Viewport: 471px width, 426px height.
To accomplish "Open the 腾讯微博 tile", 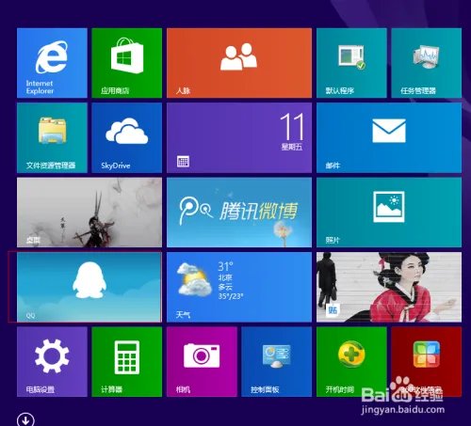I will pos(239,213).
